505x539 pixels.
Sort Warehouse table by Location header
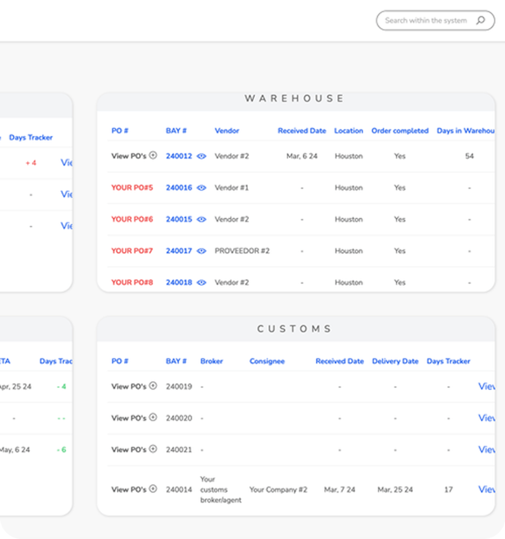coord(349,131)
